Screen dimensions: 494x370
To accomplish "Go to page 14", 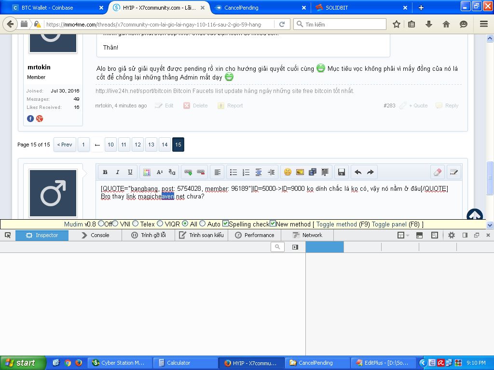I will [x=165, y=145].
